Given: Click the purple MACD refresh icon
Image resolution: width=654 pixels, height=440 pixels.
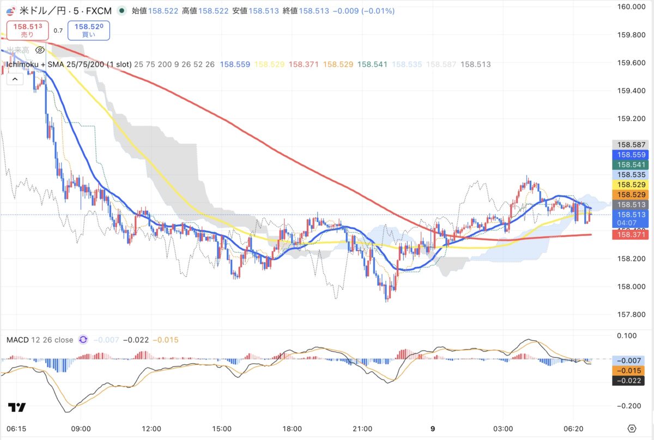Looking at the screenshot, I should [83, 340].
